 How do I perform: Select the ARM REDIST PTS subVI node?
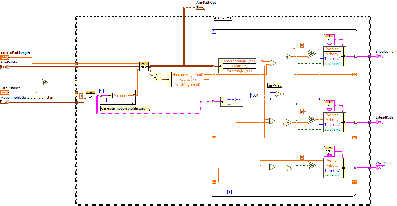144,67
